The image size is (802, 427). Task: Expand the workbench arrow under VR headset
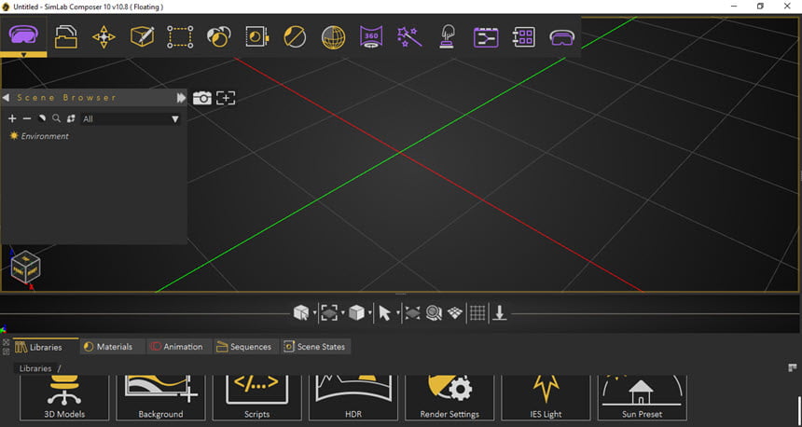click(23, 55)
